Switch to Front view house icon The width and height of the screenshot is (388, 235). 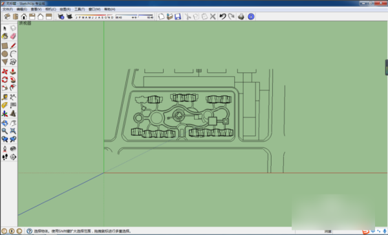(x=24, y=17)
